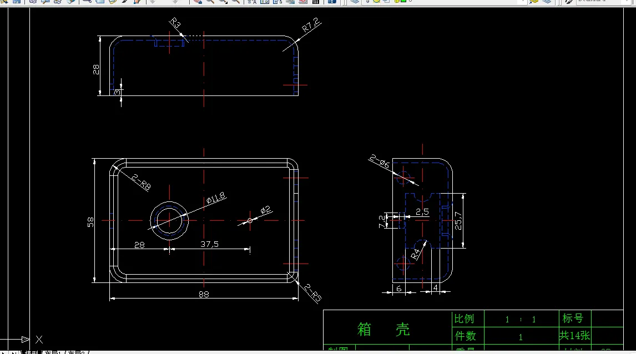Viewport: 636px width, 354px height.
Task: Select the Ø11,8 diameter dimension text
Action: [x=216, y=198]
